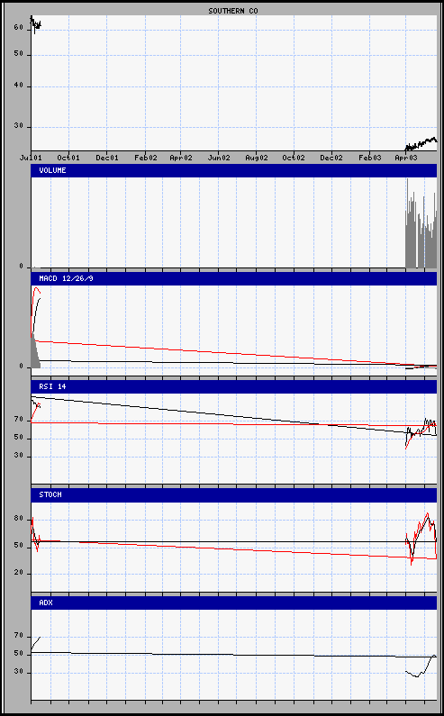This screenshot has height=716, width=444.
Task: Click the SOUTHERN CO chart title
Action: point(233,11)
